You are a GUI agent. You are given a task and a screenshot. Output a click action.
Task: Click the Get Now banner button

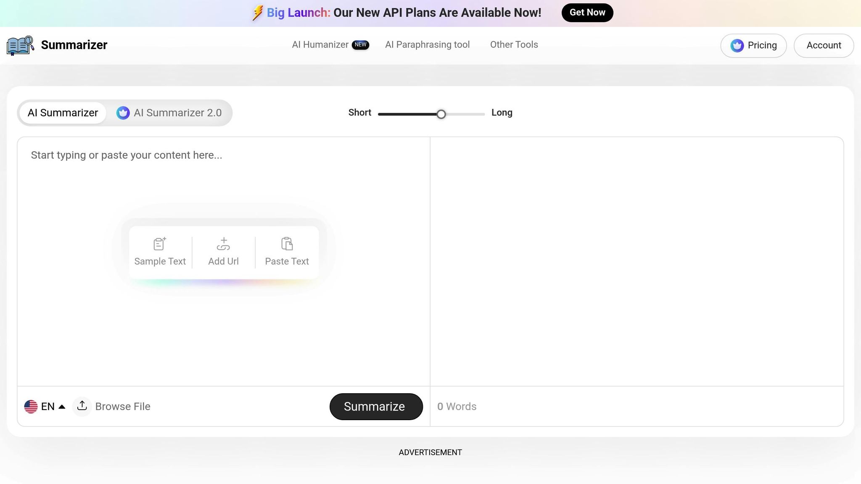pyautogui.click(x=587, y=13)
